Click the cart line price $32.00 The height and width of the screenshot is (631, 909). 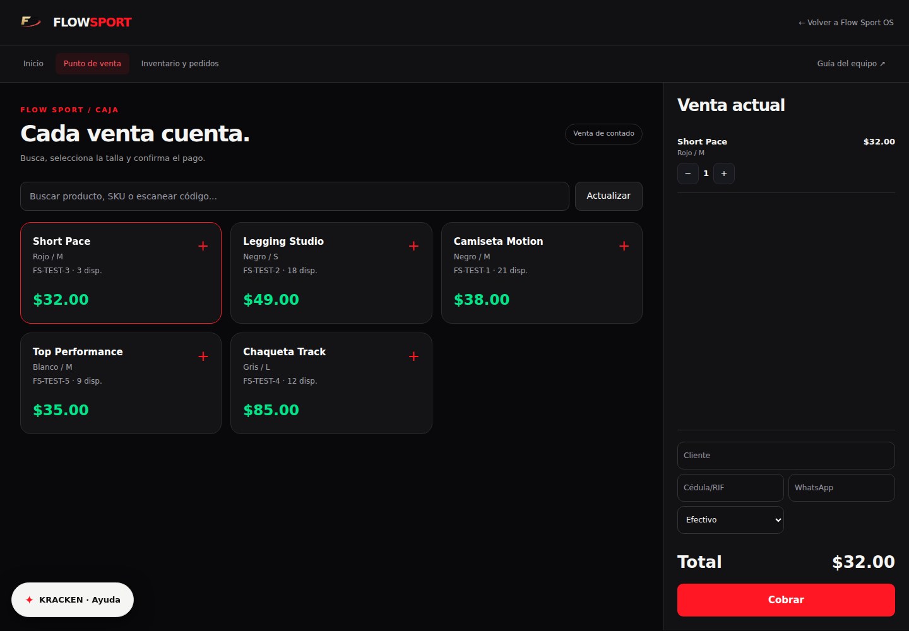pyautogui.click(x=879, y=142)
